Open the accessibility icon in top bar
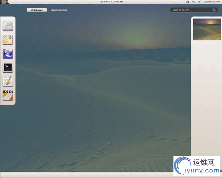This screenshot has width=222, height=178. coord(188,2)
